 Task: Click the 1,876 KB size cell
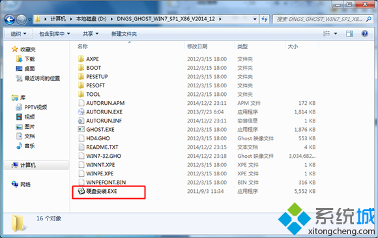coord(305,130)
